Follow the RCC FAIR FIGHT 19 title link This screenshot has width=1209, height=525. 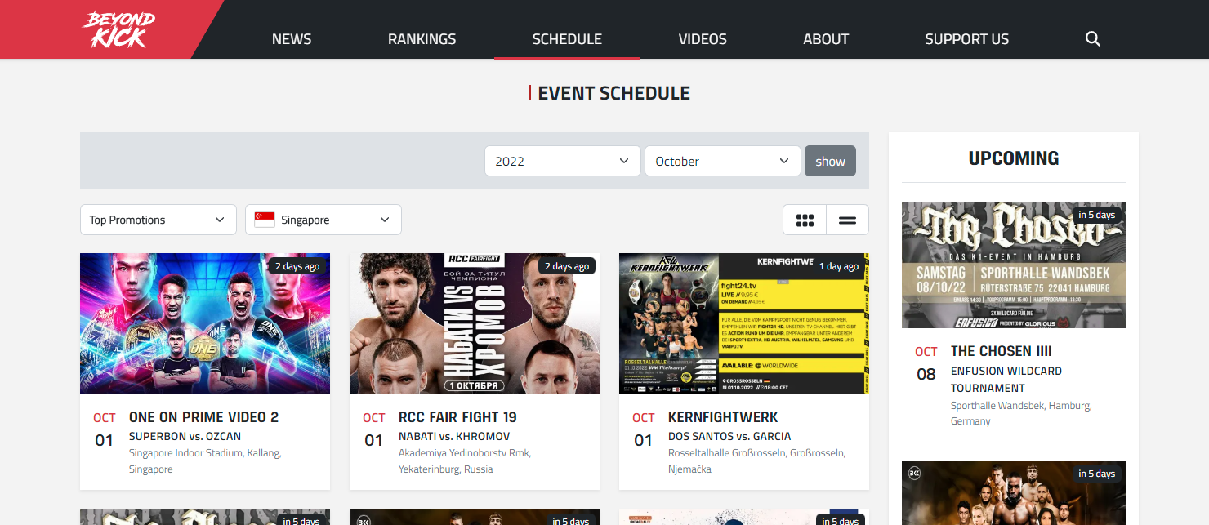click(x=457, y=417)
